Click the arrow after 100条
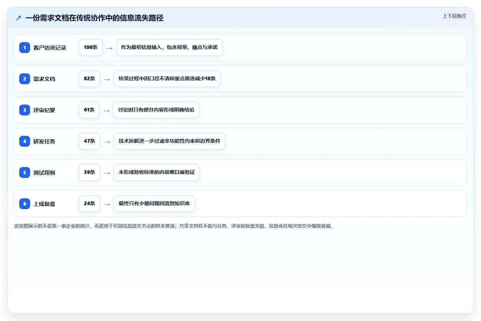Screen dimensions: 481x321 click(109, 48)
